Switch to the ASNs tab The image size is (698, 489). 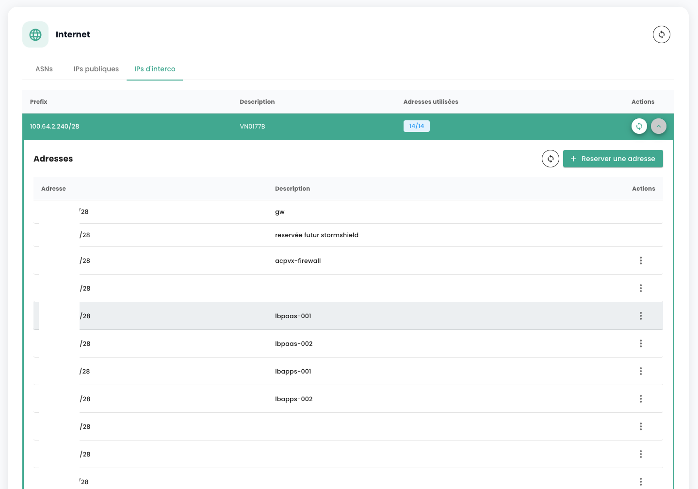click(44, 69)
